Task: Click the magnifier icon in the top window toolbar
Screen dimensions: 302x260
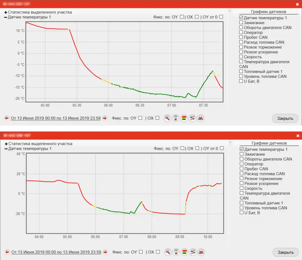Action: pos(168,118)
